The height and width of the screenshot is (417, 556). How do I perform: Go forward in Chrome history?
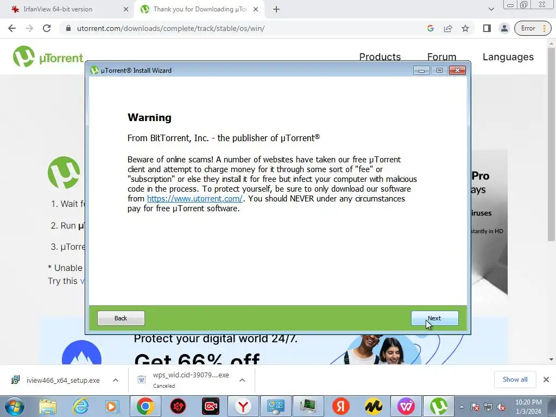pyautogui.click(x=29, y=28)
